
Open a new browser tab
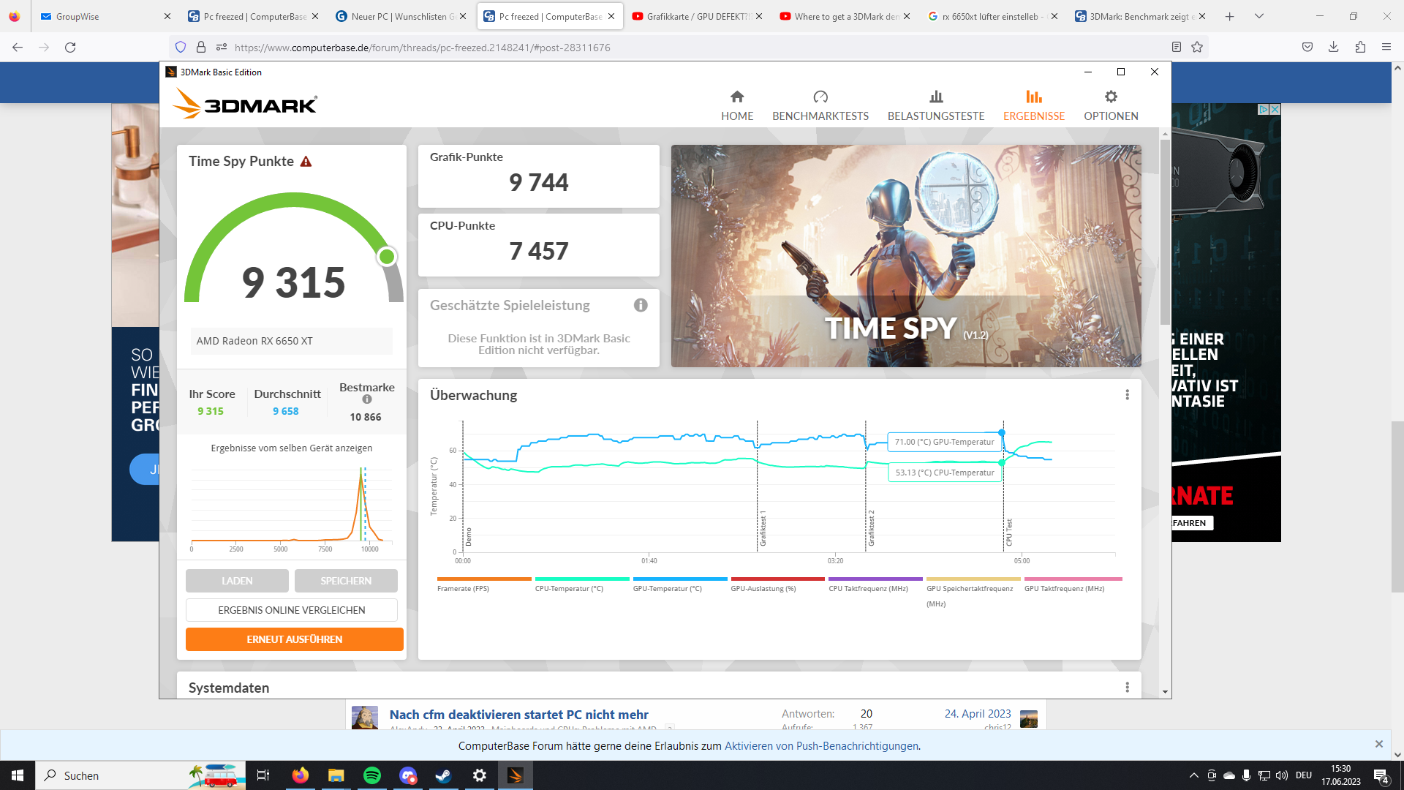coord(1229,16)
